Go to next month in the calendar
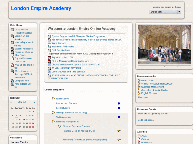193x144 pixels. 35,102
